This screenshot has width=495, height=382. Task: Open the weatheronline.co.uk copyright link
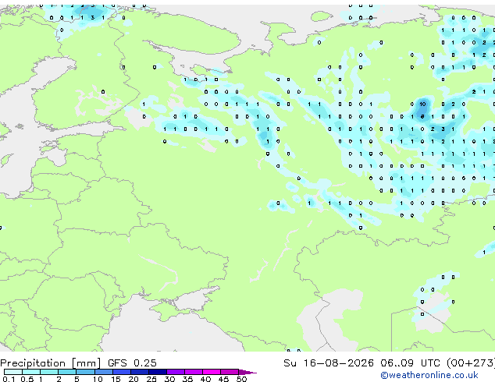429,375
